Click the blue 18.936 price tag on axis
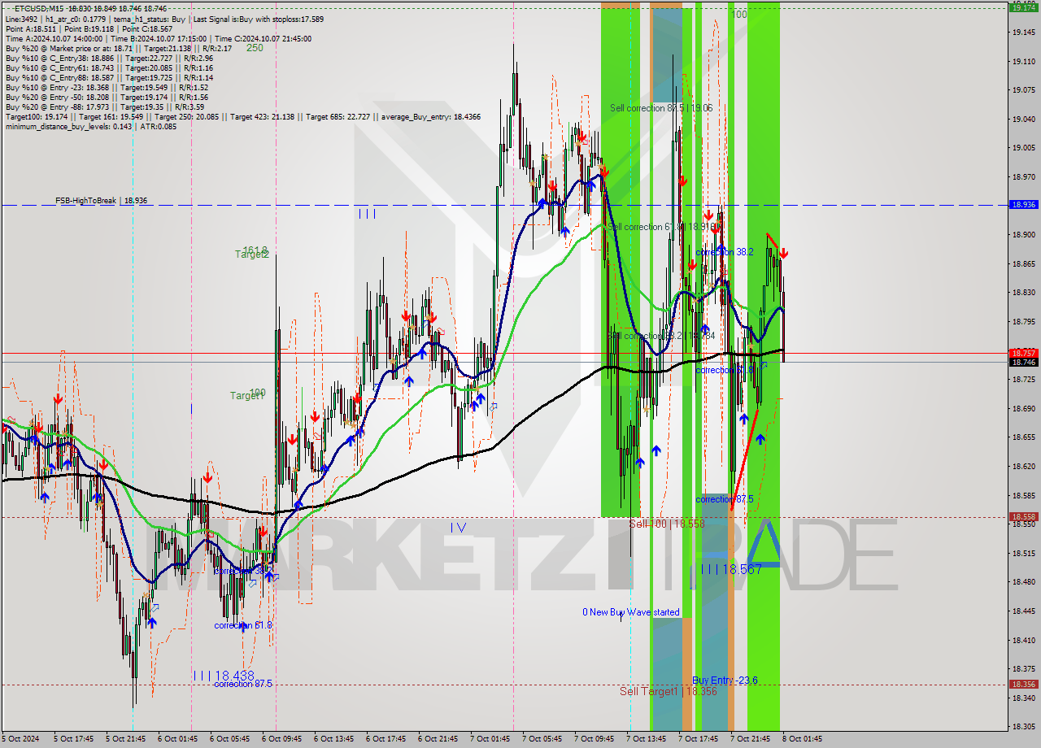This screenshot has width=1041, height=748. coord(1023,205)
